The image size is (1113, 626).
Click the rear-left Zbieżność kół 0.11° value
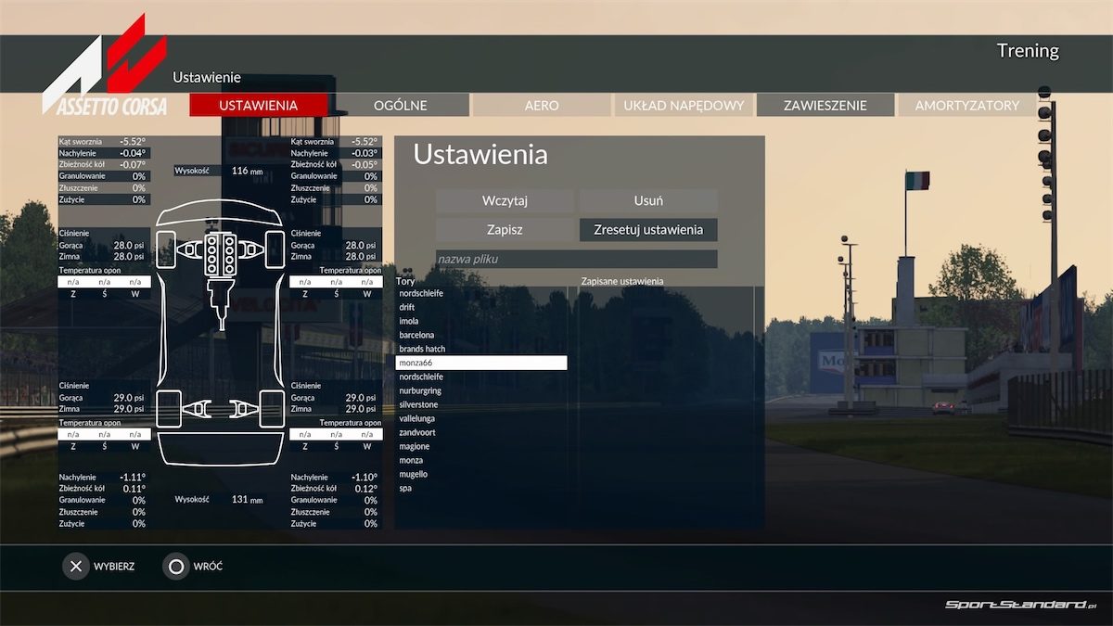coord(134,488)
